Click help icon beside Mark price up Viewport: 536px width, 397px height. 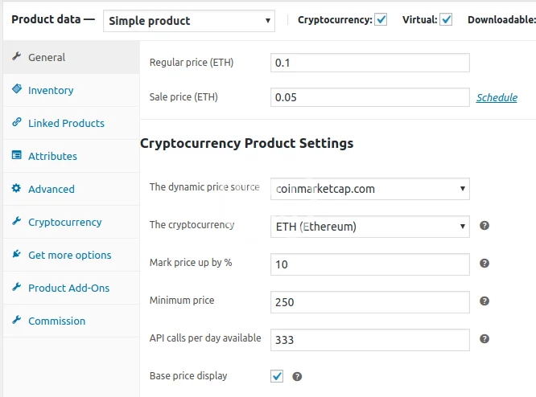click(x=484, y=263)
